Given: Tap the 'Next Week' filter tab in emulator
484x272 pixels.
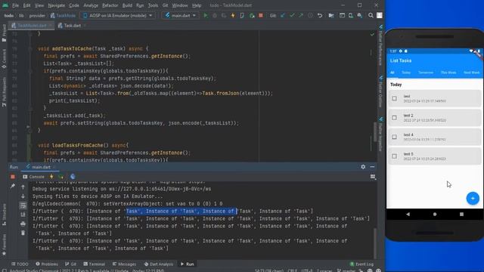Looking at the screenshot, I should pyautogui.click(x=471, y=73).
